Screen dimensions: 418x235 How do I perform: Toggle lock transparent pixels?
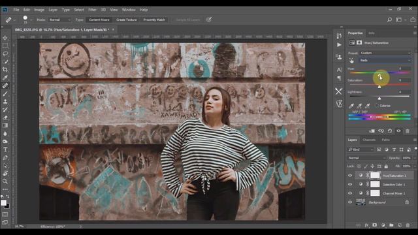point(359,166)
